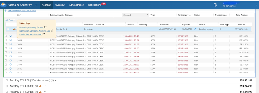The width and height of the screenshot is (259, 93).
Task: Click the pencil edit icon next to pay date 18/06/2022
Action: [x=196, y=29]
